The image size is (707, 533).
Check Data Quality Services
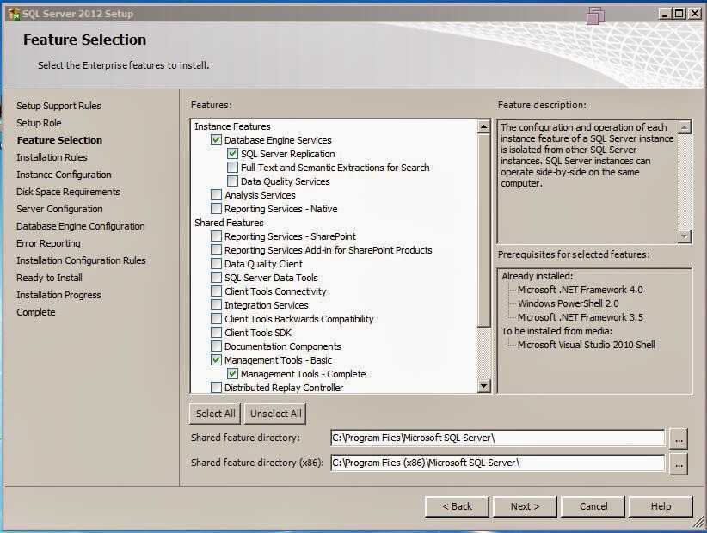click(x=232, y=181)
